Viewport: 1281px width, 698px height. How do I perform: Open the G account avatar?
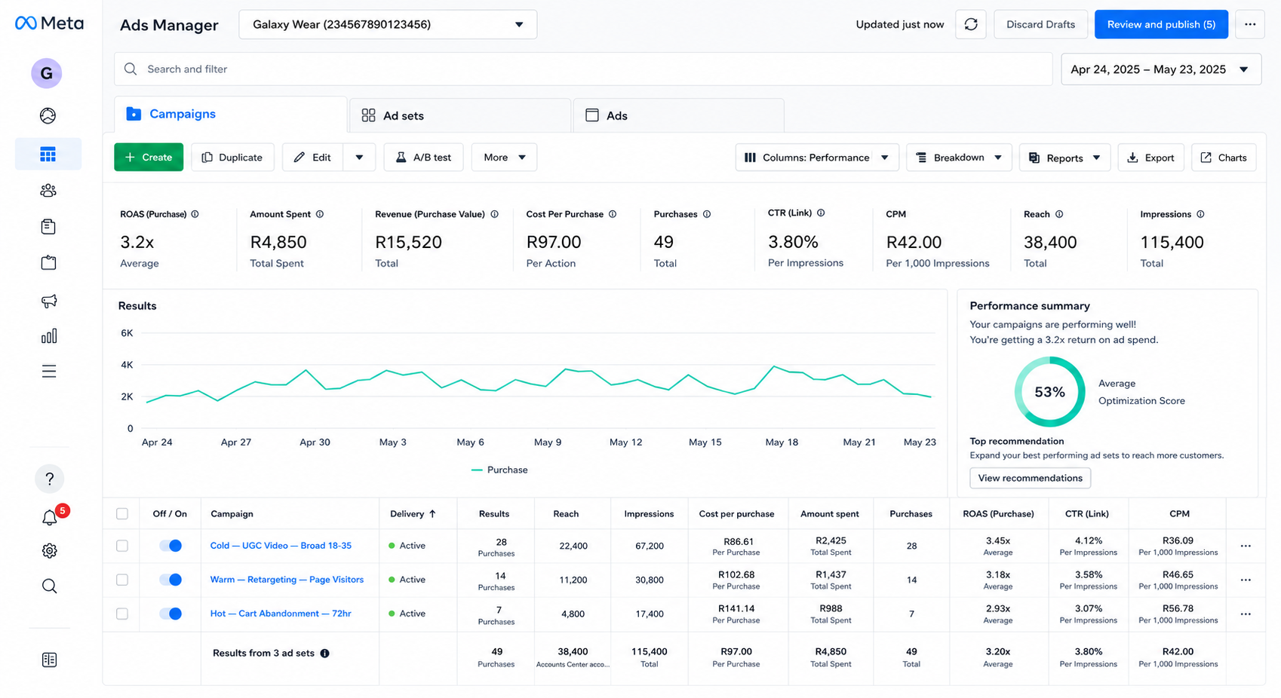coord(47,73)
